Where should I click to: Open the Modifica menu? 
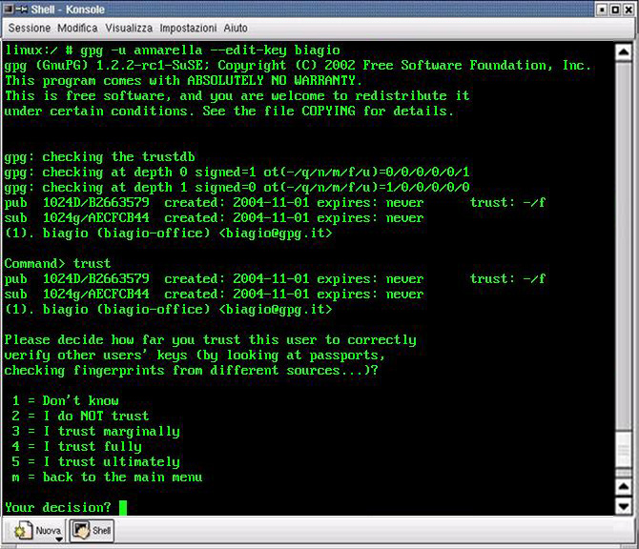coord(77,29)
